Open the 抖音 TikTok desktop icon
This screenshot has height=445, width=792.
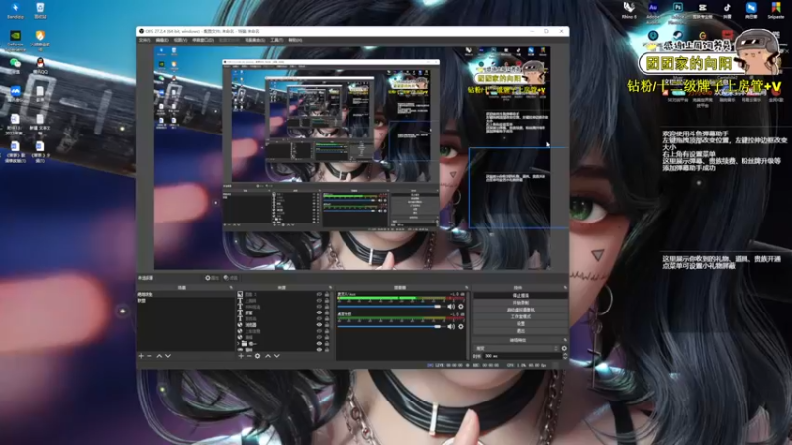(727, 9)
